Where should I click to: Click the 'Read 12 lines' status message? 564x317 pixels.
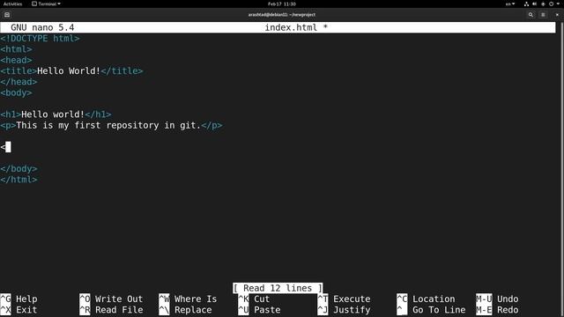tap(278, 288)
